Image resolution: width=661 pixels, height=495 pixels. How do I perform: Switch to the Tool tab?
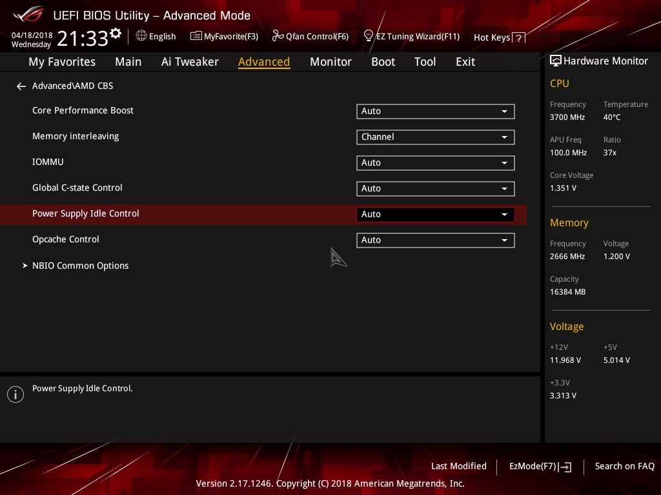pyautogui.click(x=425, y=62)
